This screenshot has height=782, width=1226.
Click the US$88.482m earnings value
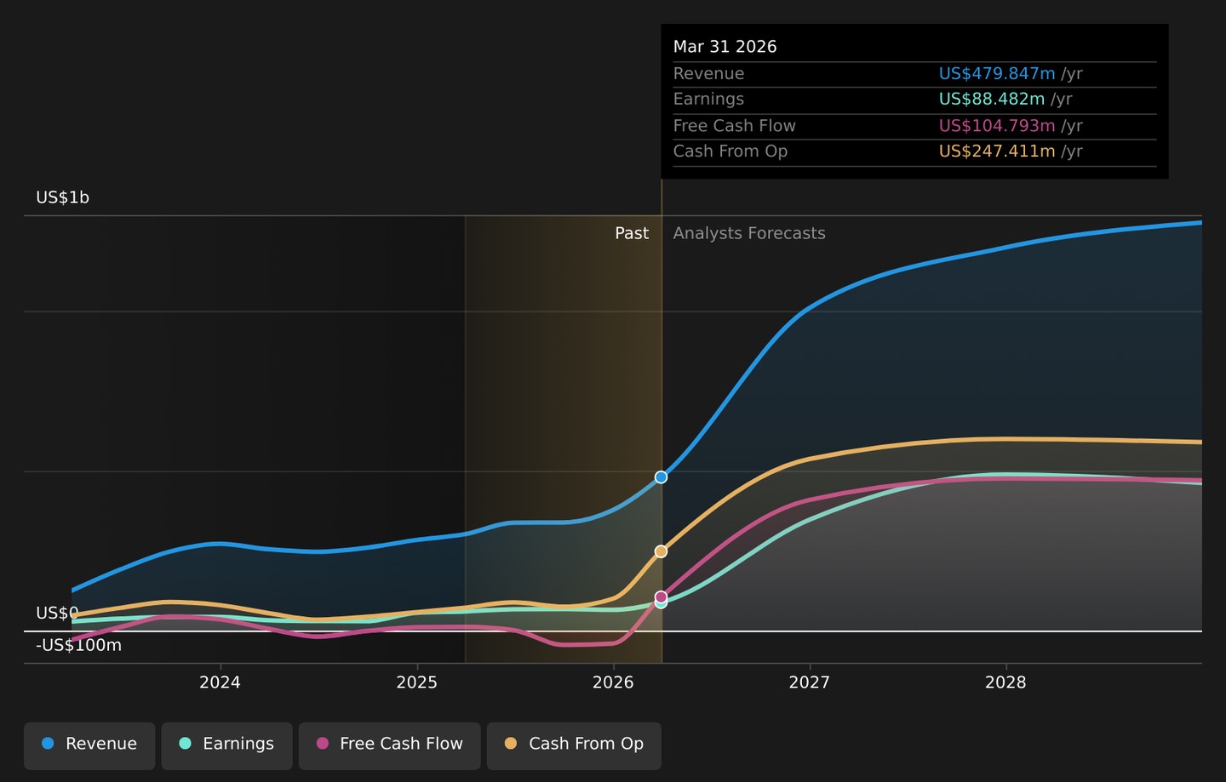992,100
